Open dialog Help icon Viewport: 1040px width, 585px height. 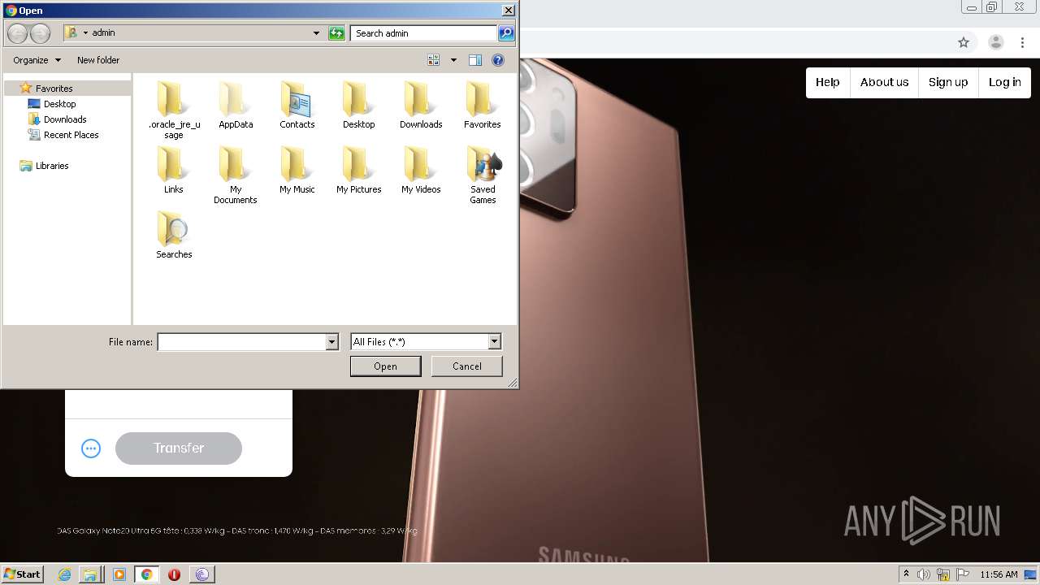coord(498,60)
